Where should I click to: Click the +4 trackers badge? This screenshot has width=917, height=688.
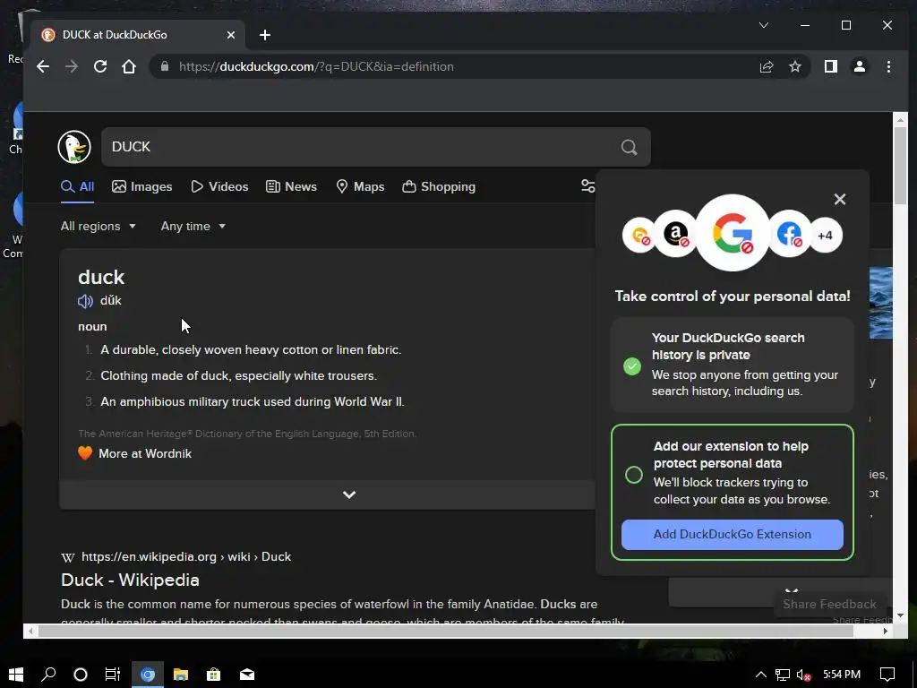click(x=825, y=236)
